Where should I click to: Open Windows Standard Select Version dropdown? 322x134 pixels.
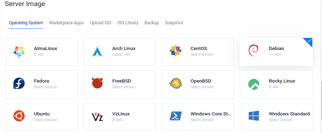(280, 120)
